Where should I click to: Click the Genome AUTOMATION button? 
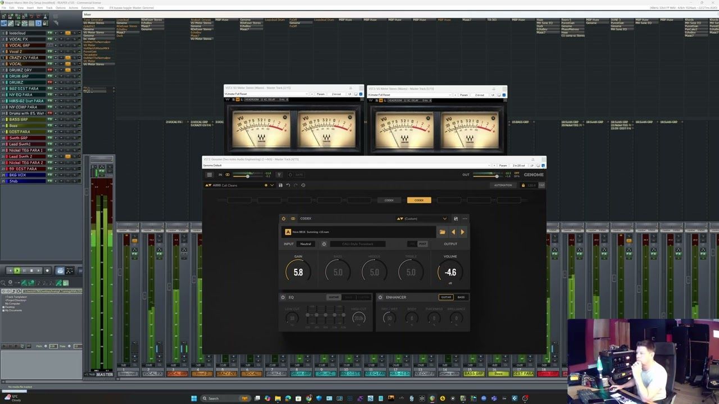click(x=503, y=185)
